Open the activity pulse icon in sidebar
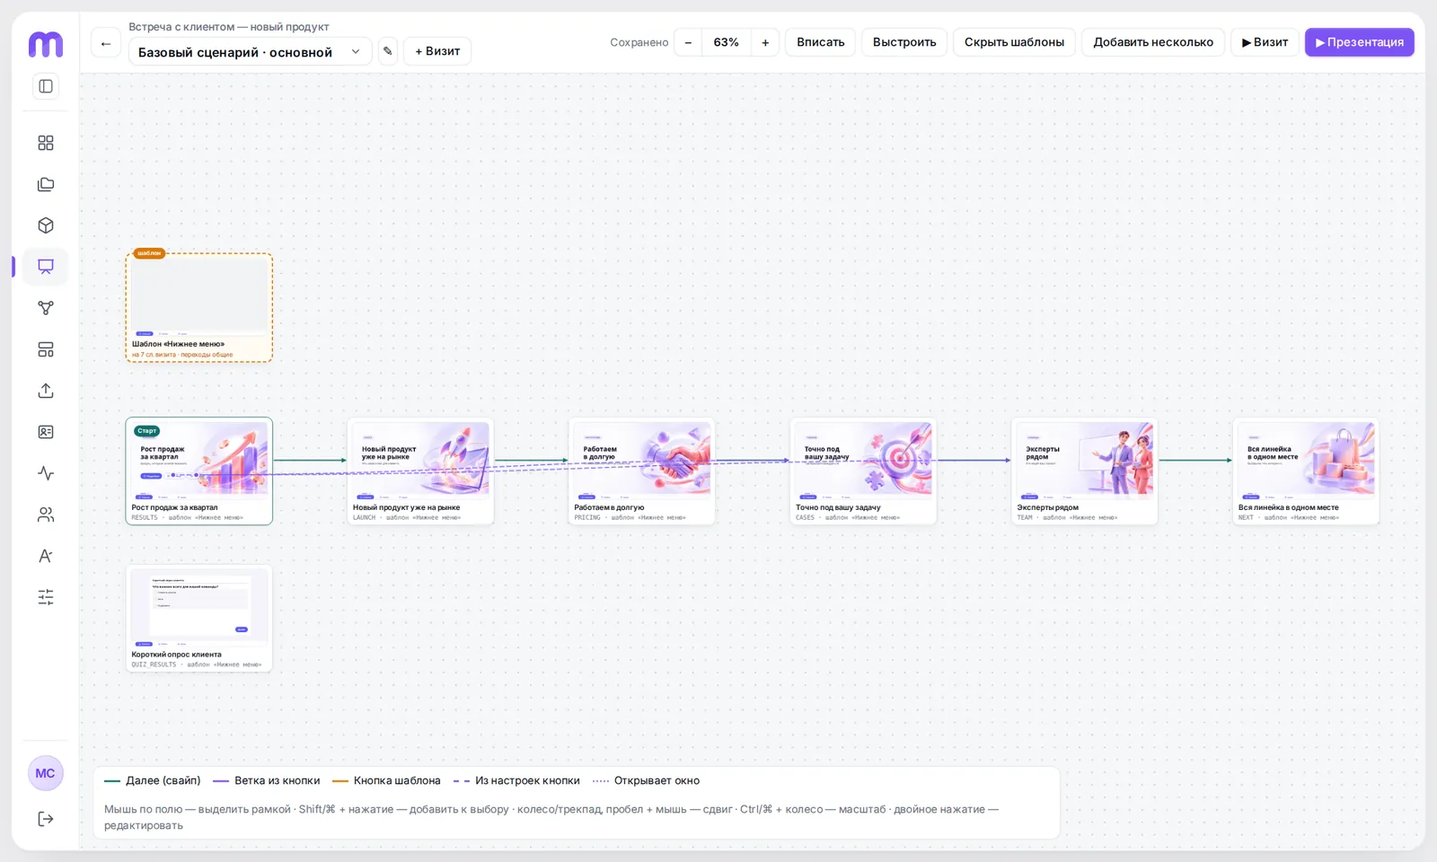The height and width of the screenshot is (862, 1437). (46, 473)
